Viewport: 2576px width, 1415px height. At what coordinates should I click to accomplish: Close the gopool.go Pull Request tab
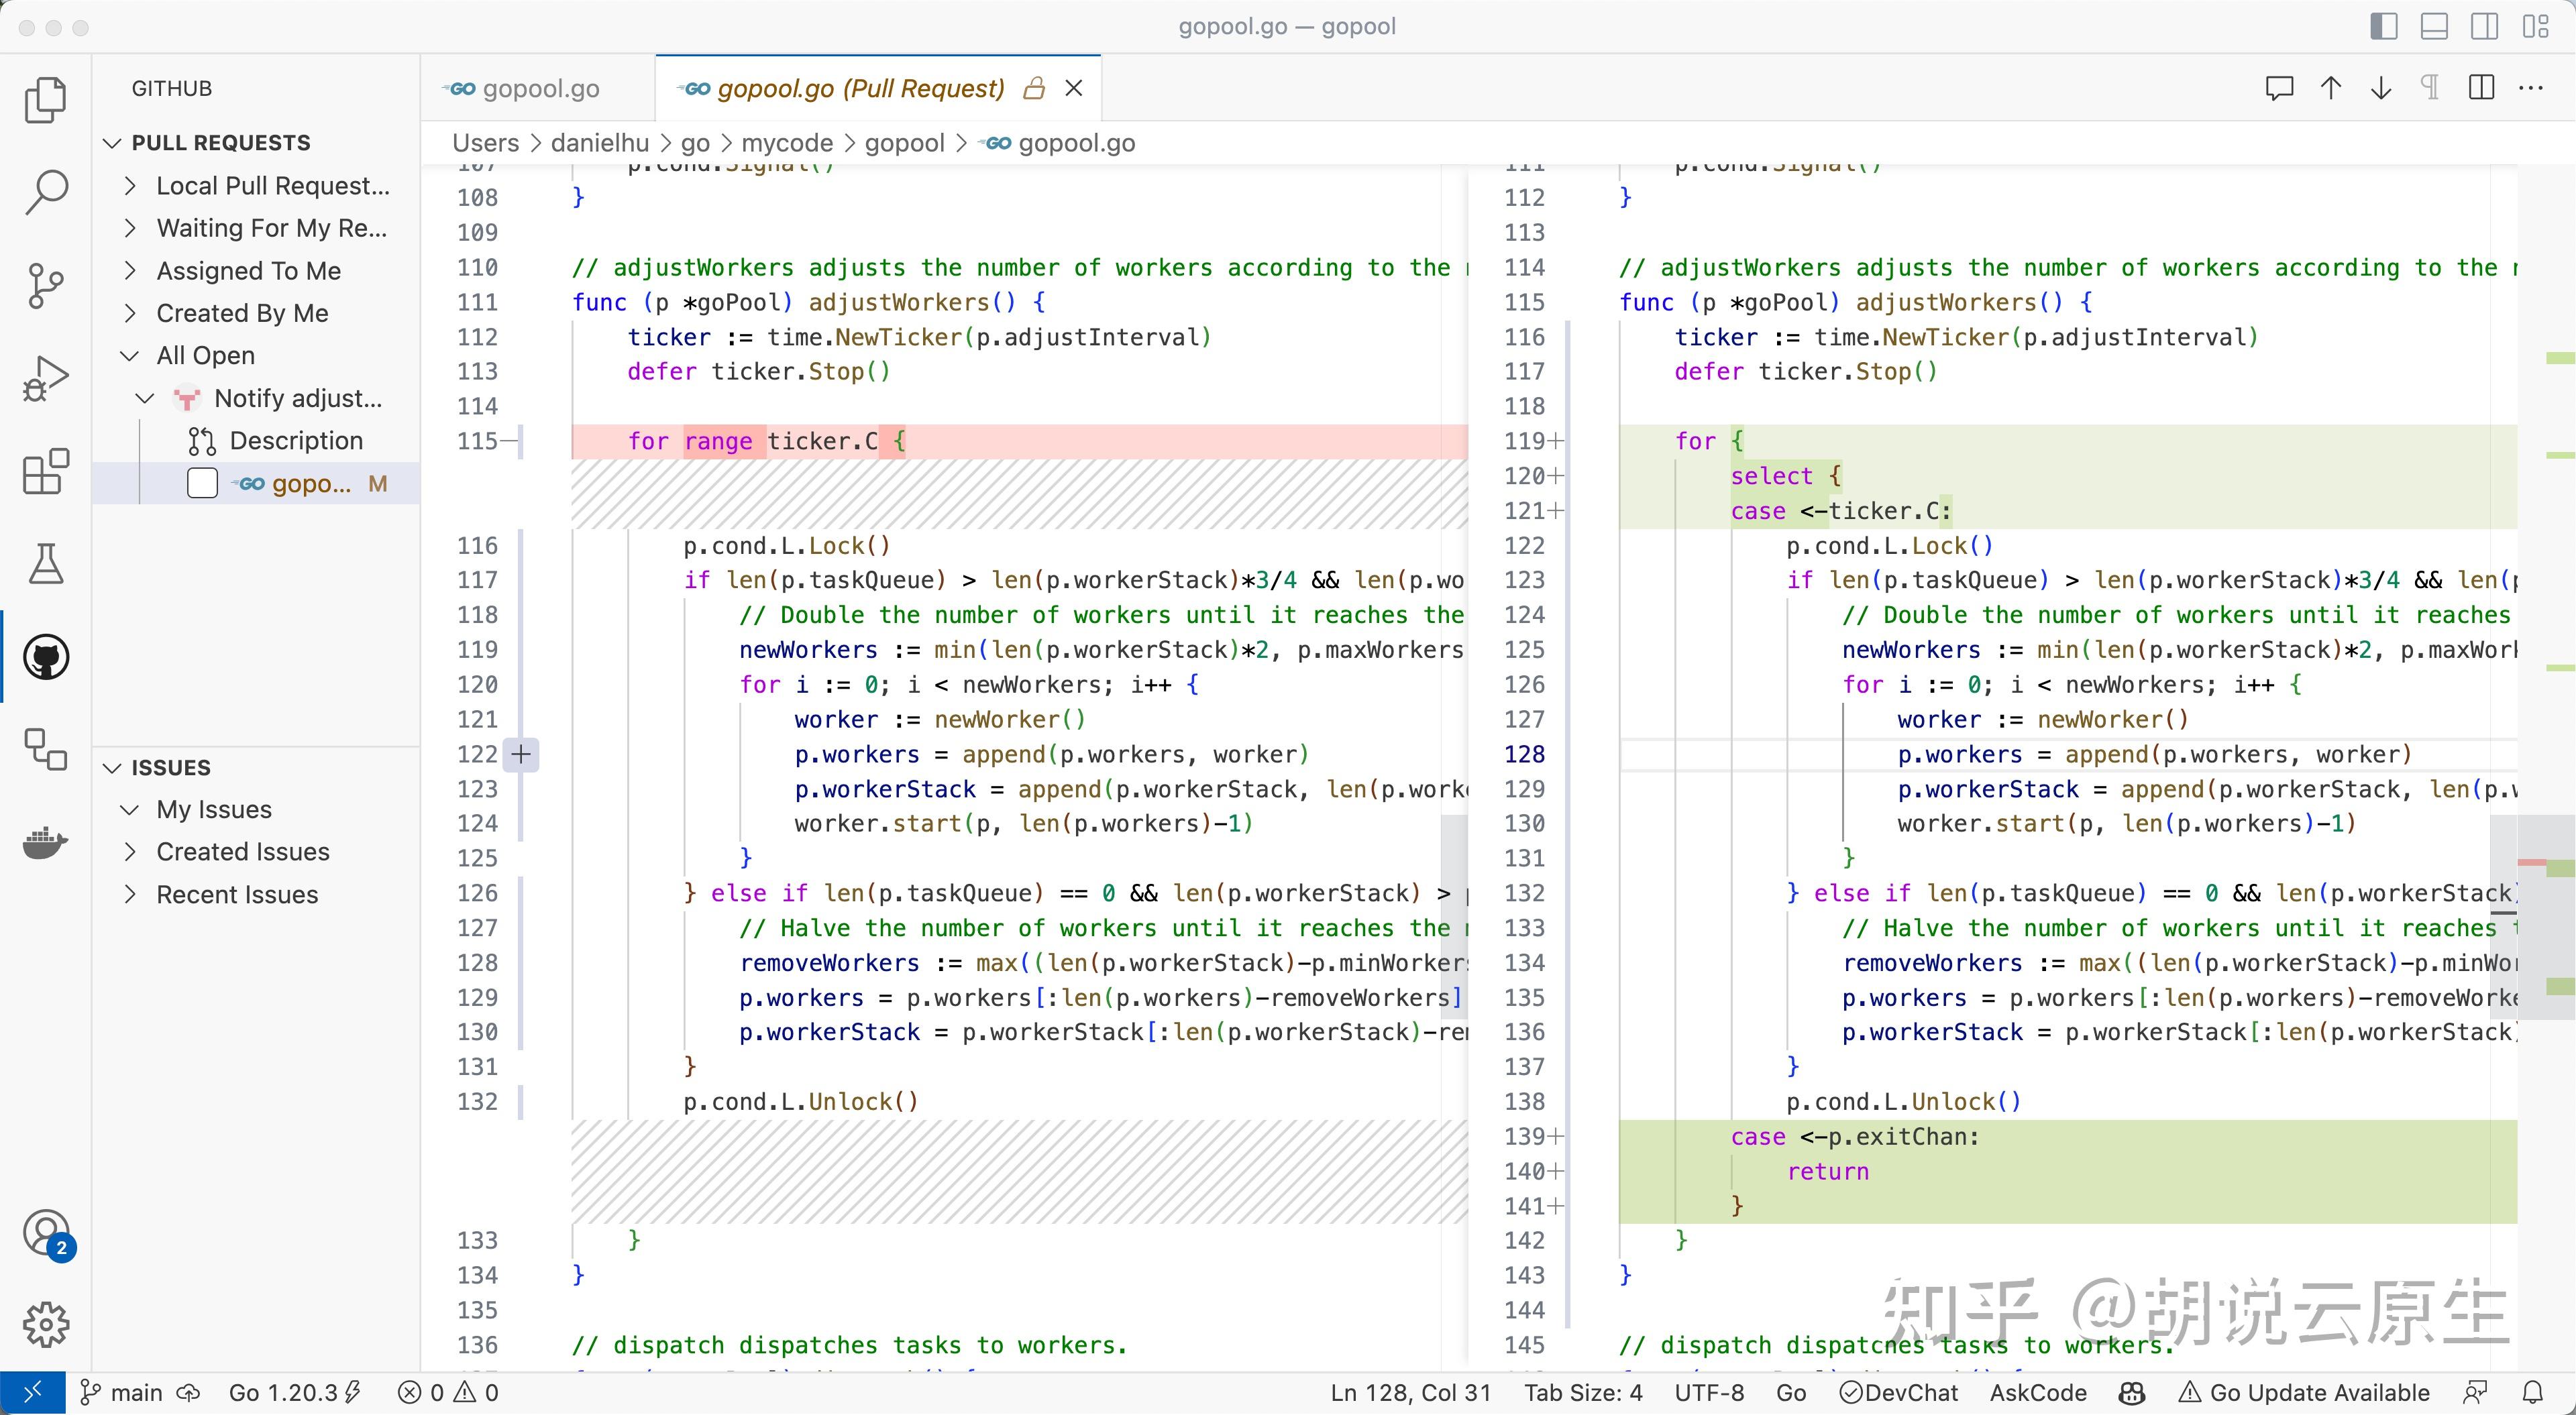click(x=1074, y=88)
